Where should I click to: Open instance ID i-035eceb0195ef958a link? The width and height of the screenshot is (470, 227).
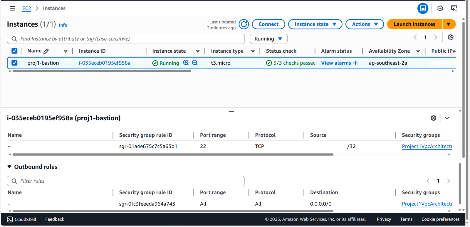105,63
